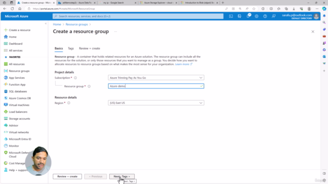Image resolution: width=328 pixels, height=184 pixels.
Task: Click the Resource groups breadcrumb link
Action: coord(77,25)
